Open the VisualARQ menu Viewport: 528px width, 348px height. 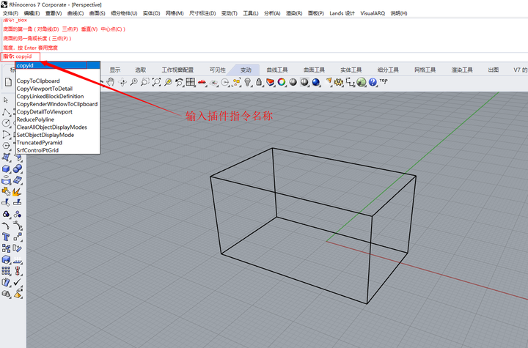tap(373, 13)
